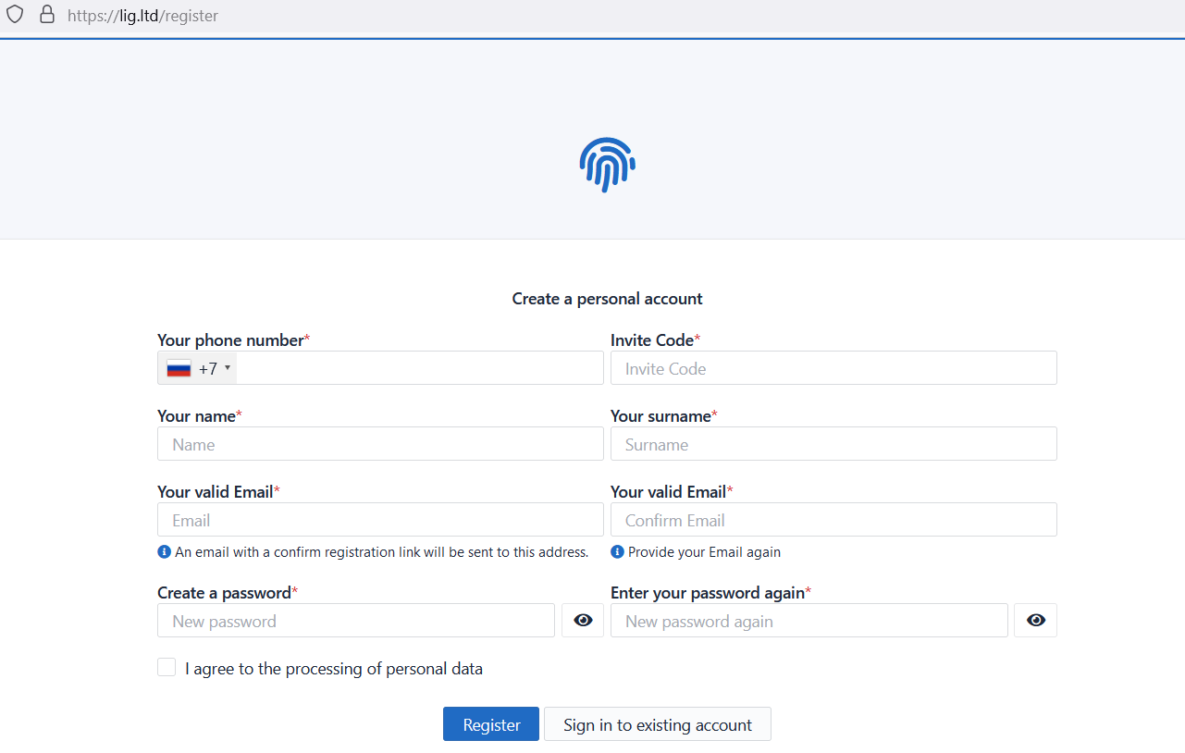Image resolution: width=1185 pixels, height=753 pixels.
Task: Click info icon under Email field
Action: 165,551
